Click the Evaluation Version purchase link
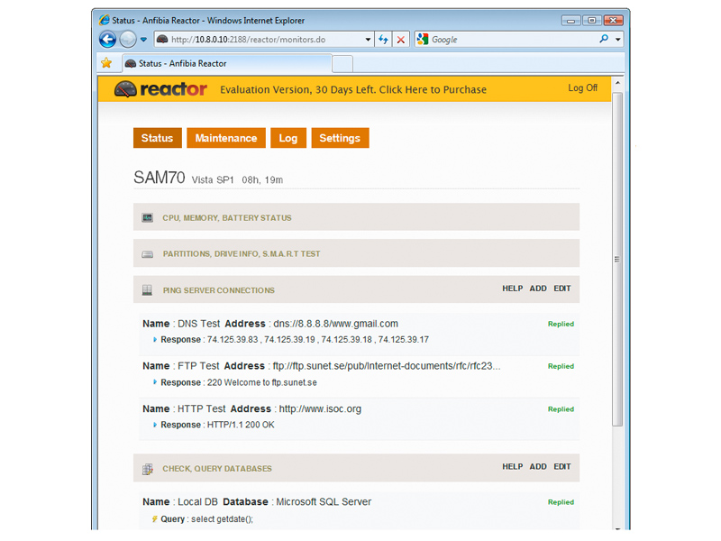 353,89
